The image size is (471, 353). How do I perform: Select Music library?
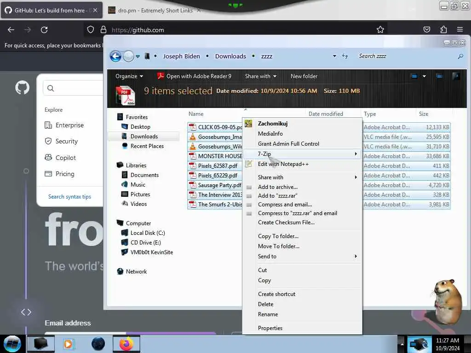(133, 184)
